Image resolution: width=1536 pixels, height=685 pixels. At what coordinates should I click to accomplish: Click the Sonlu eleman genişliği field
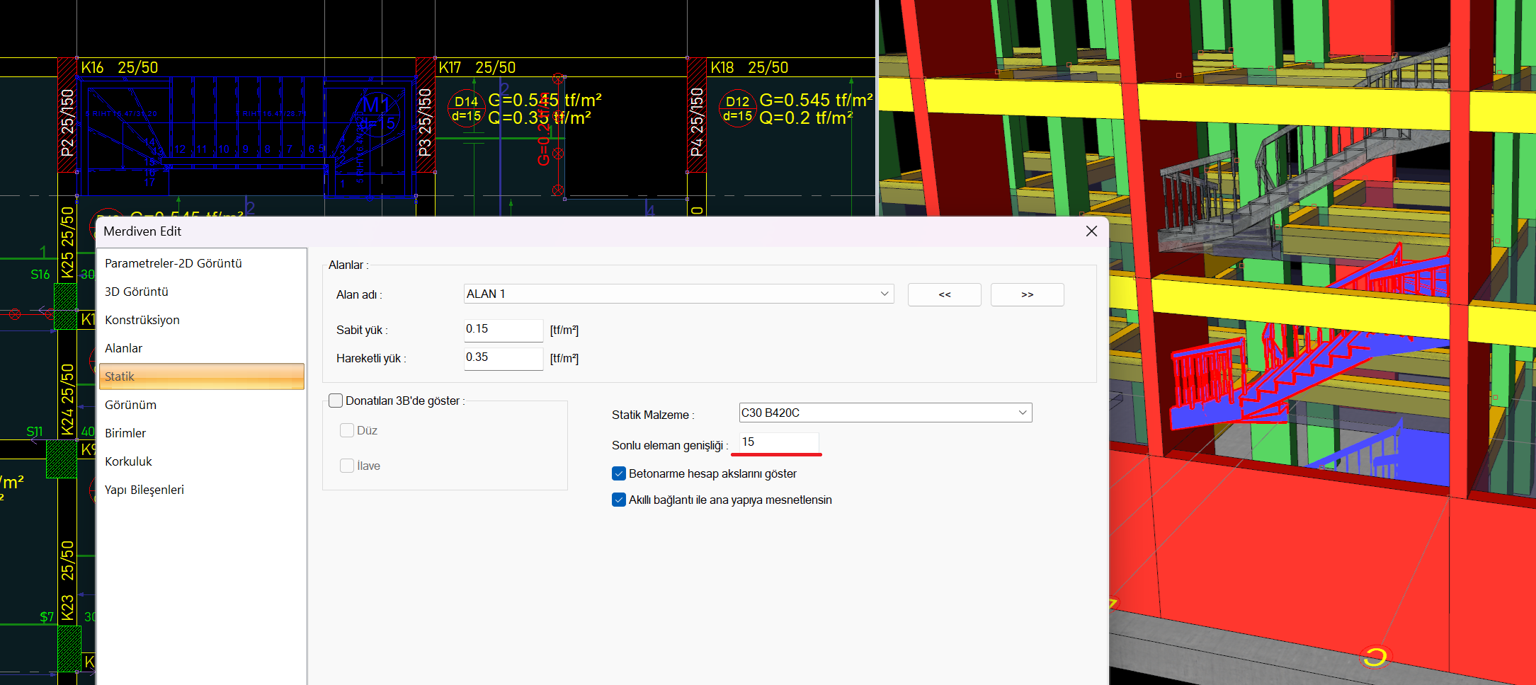778,442
